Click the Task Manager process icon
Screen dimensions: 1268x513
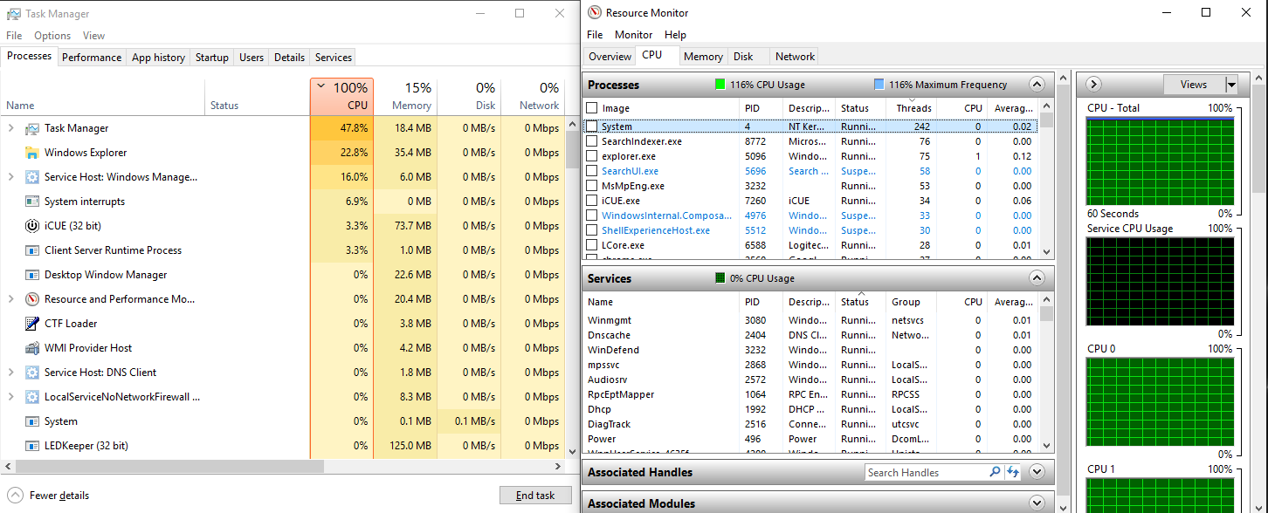click(x=32, y=128)
